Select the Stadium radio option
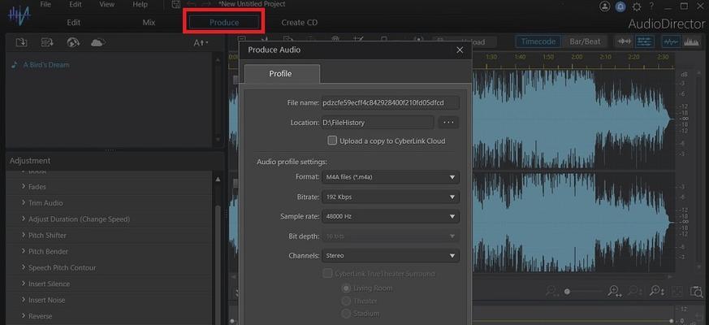The height and width of the screenshot is (325, 709). 346,314
